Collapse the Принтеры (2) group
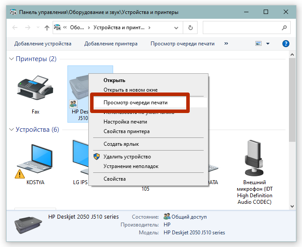The width and height of the screenshot is (302, 247). tap(12, 59)
